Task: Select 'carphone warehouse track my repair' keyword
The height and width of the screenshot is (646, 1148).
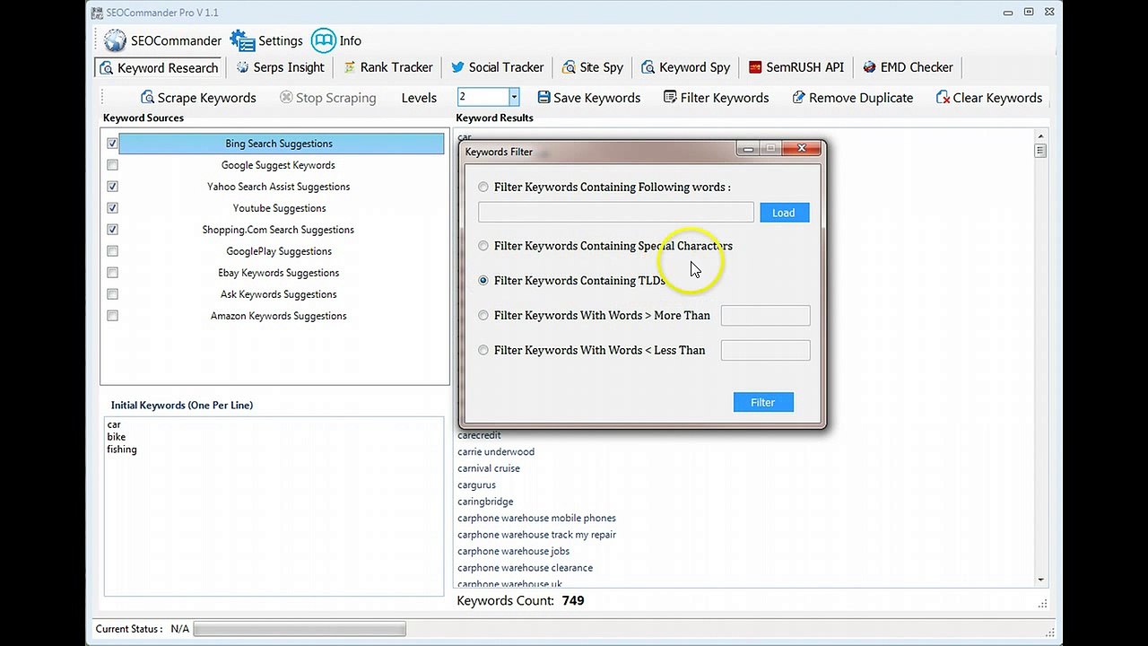Action: pos(536,535)
